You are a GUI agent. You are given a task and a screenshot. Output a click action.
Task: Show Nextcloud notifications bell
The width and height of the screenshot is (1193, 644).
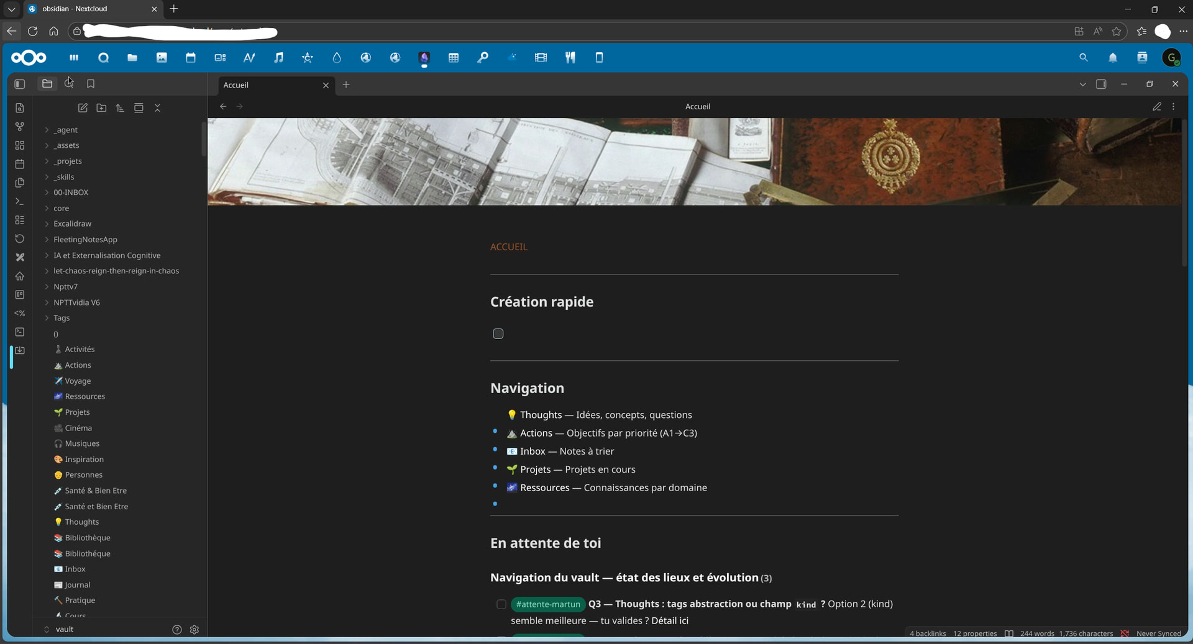(x=1112, y=58)
